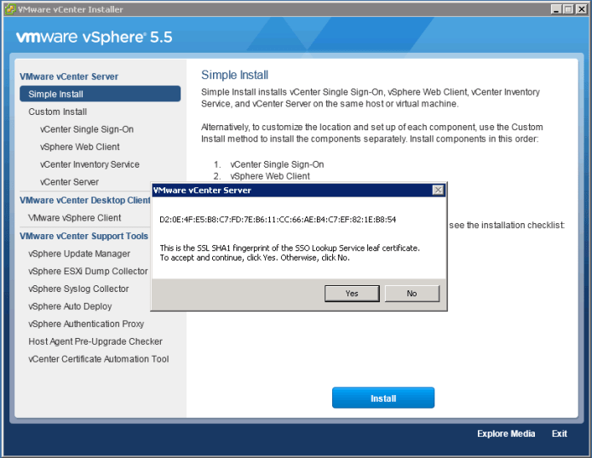
Task: Choose vCenter Single Sign-On component
Action: pos(86,129)
